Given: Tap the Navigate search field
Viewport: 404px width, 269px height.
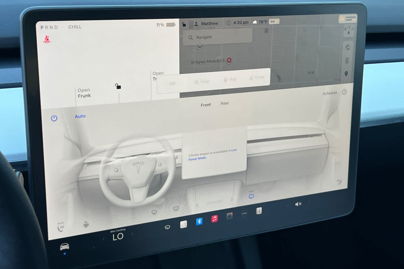Looking at the screenshot, I should tap(217, 37).
